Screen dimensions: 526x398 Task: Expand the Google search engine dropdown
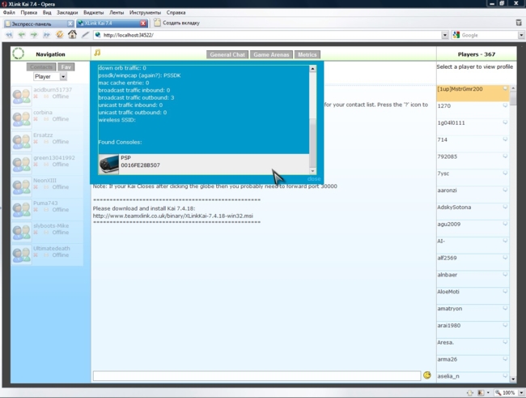point(521,35)
